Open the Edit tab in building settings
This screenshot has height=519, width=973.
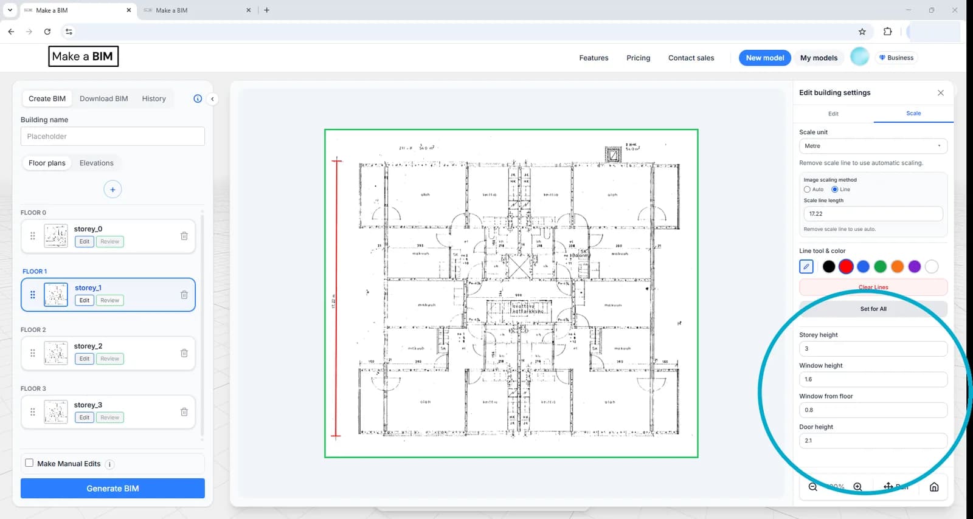click(x=833, y=114)
